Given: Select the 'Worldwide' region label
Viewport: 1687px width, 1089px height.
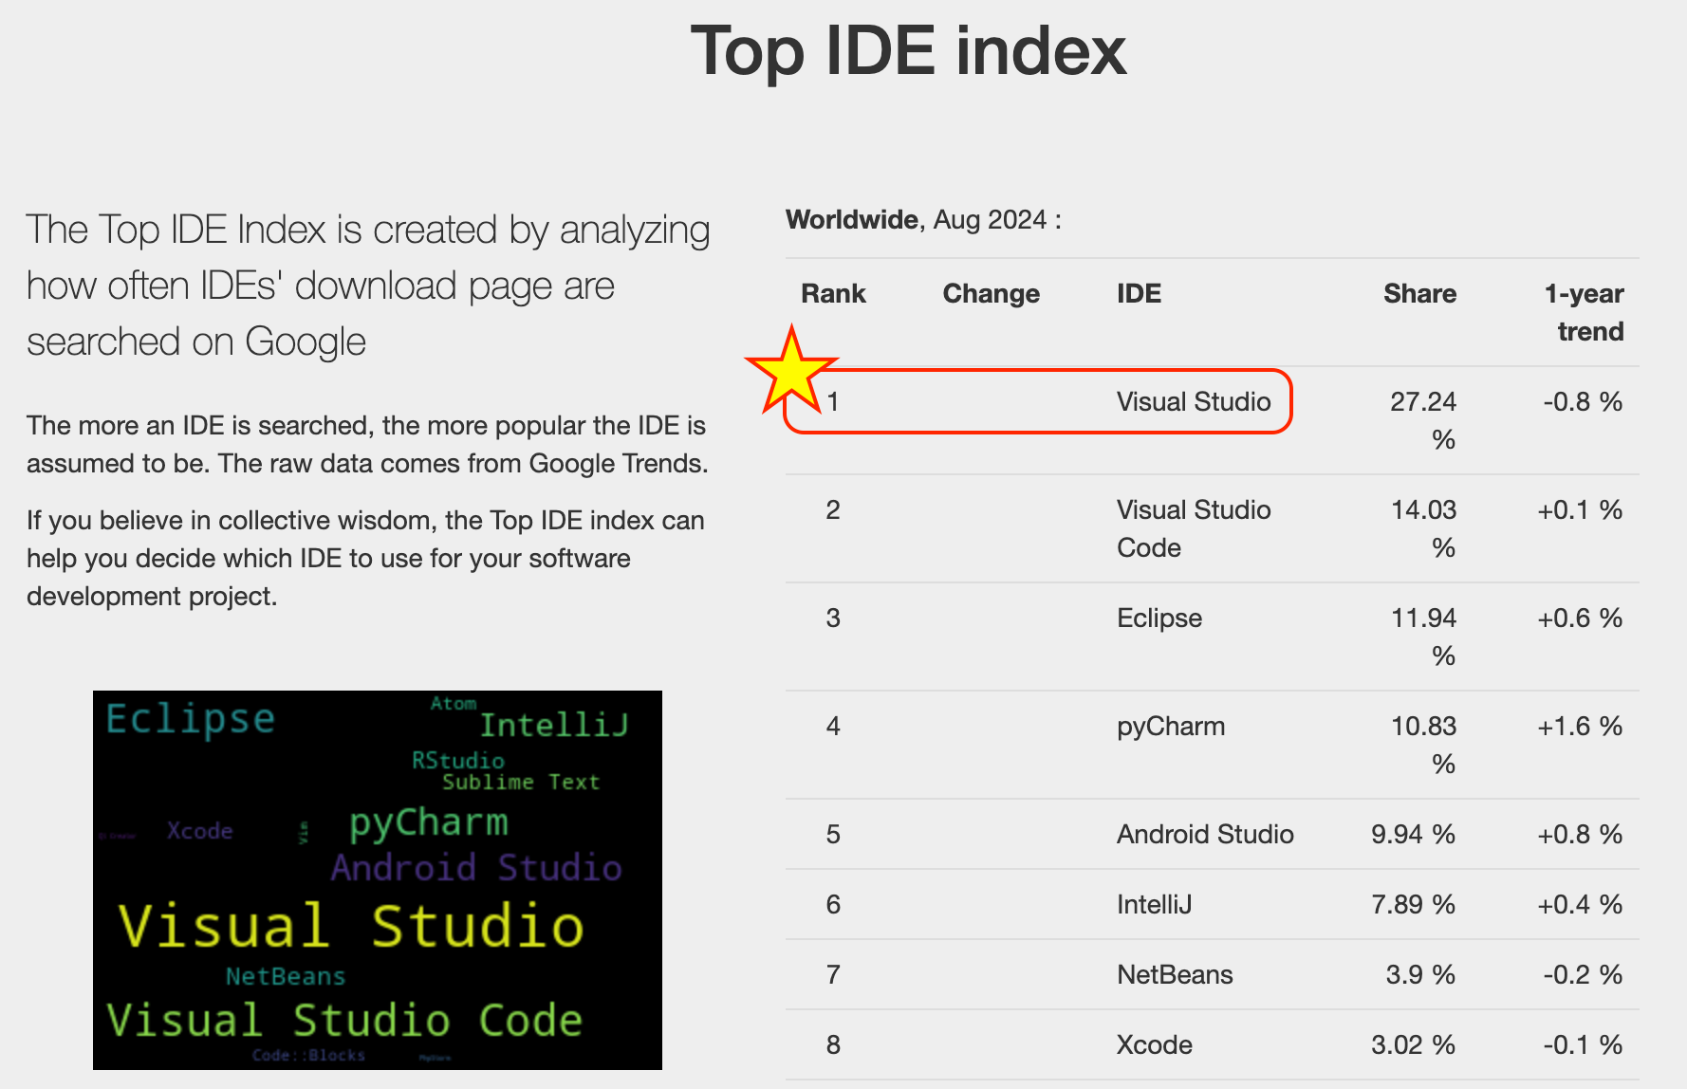Looking at the screenshot, I should (x=852, y=219).
